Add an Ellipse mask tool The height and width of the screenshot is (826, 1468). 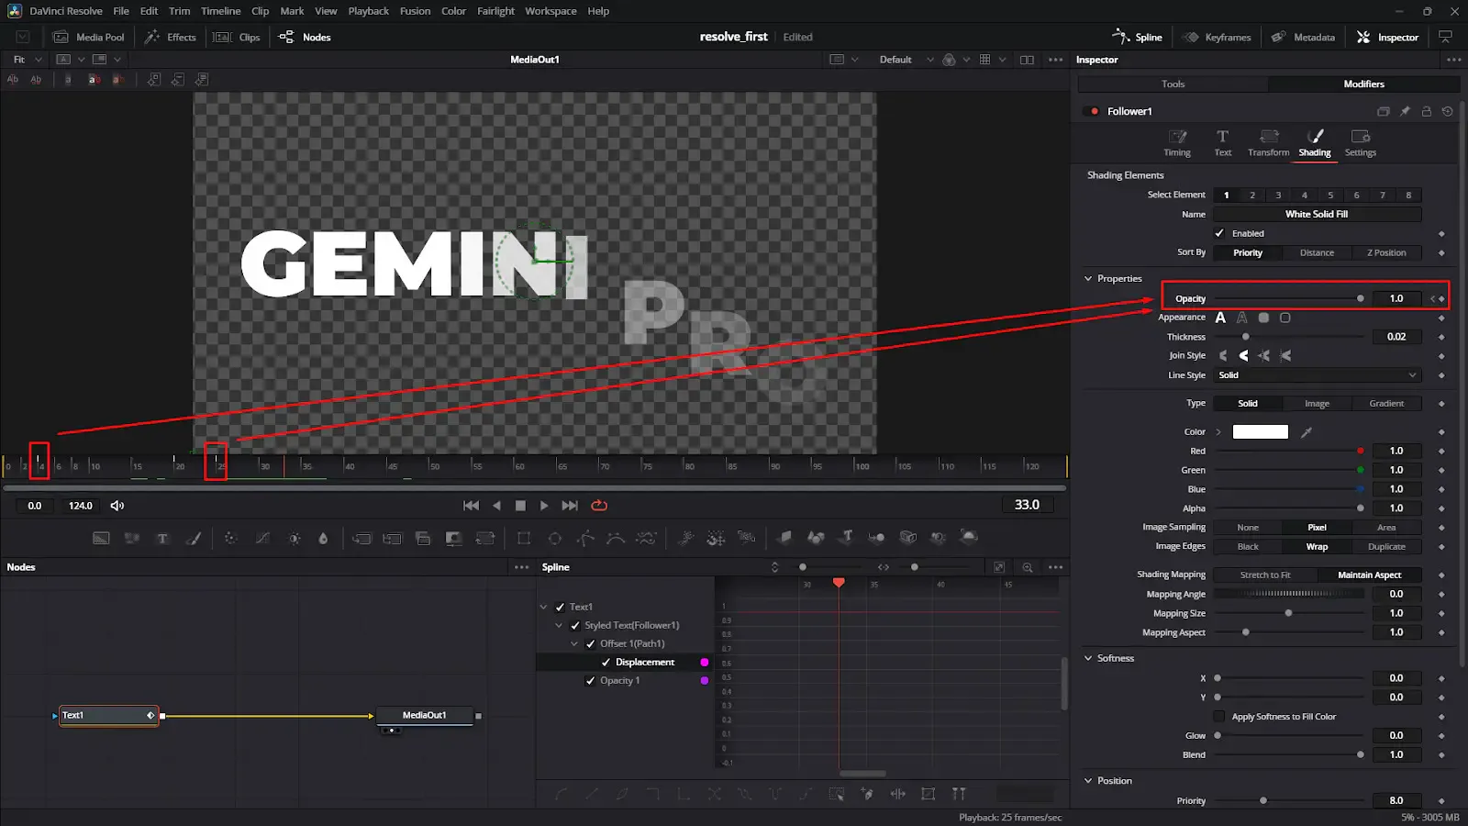point(555,538)
